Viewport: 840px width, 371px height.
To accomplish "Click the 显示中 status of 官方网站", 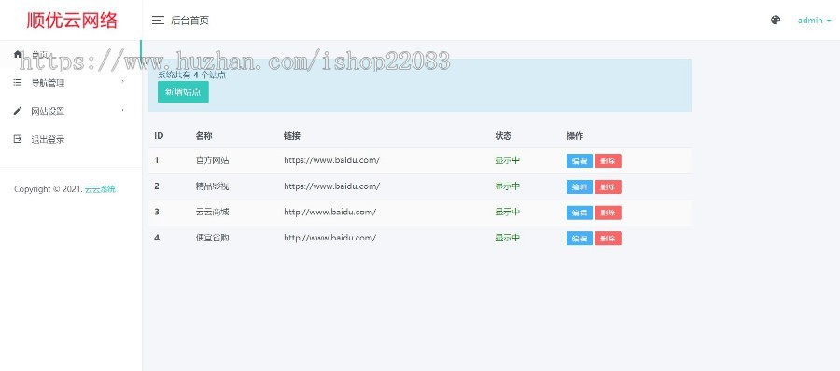I will pos(508,160).
